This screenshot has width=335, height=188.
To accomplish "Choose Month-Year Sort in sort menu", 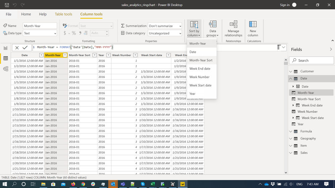I will click(x=202, y=60).
